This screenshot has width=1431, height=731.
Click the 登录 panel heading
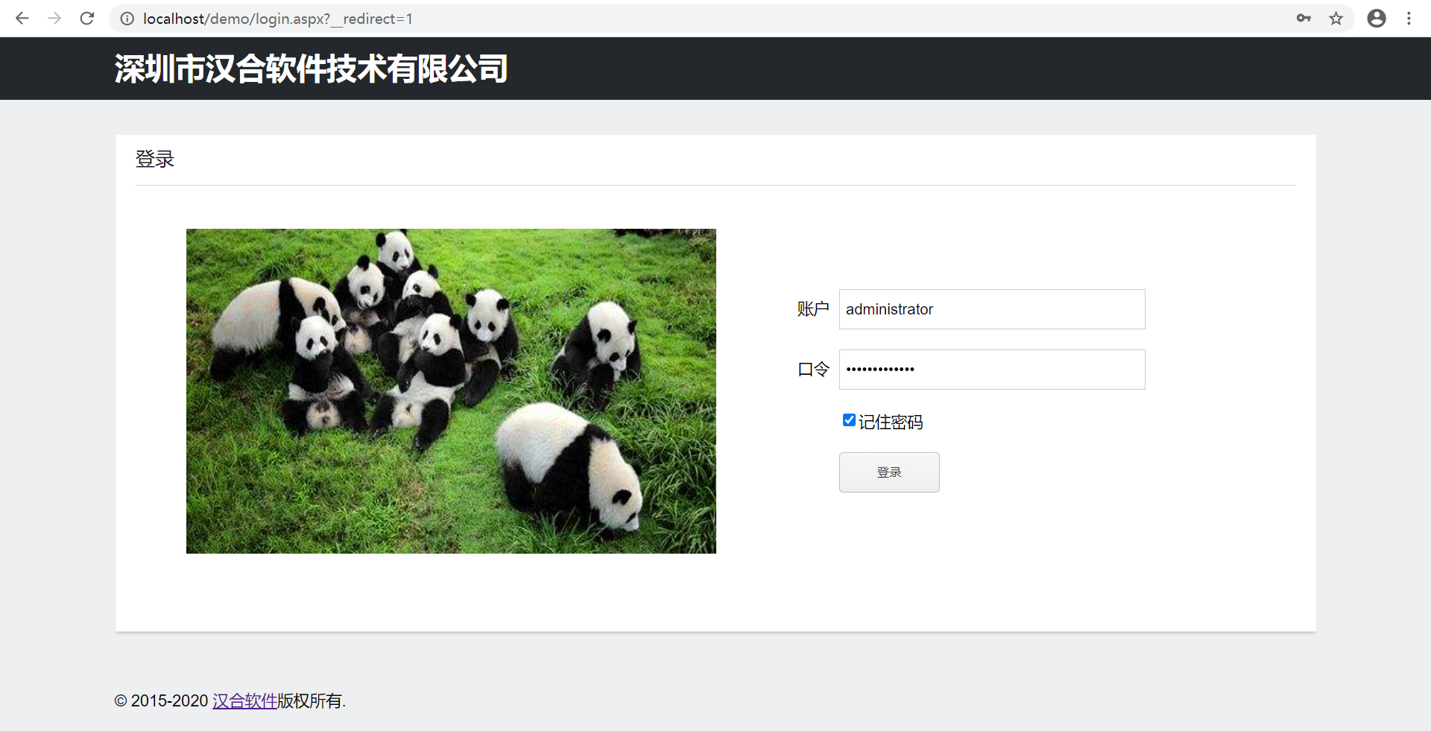point(155,159)
